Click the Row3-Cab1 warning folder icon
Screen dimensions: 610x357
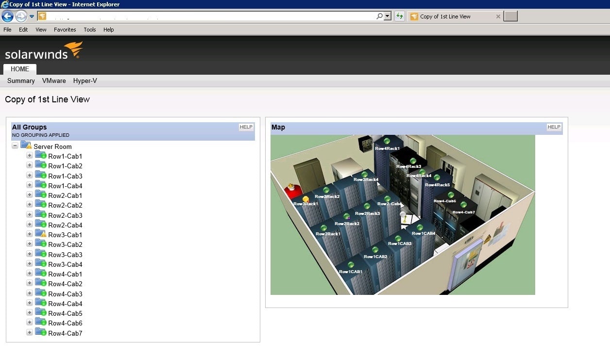click(41, 234)
